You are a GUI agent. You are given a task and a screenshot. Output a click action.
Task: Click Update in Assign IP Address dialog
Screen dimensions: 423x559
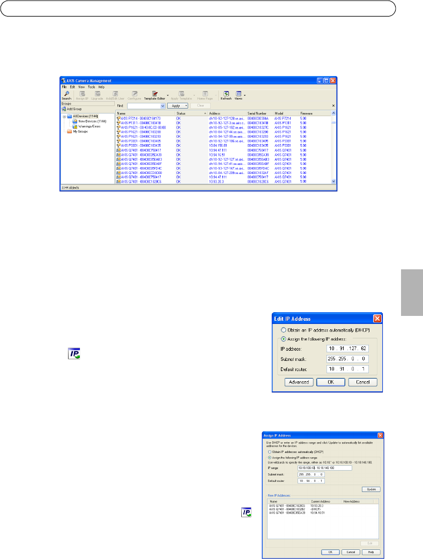[371, 489]
